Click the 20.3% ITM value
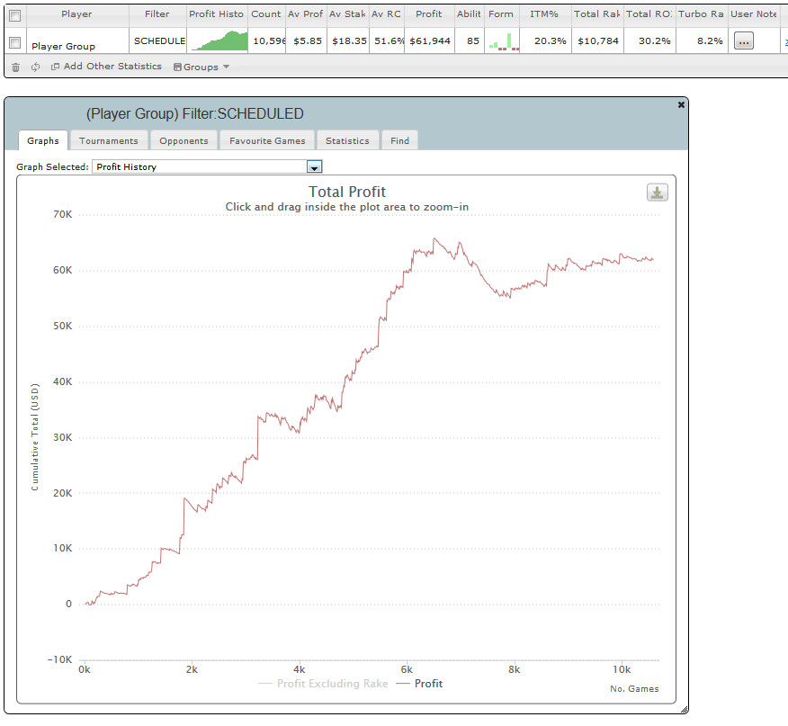This screenshot has width=788, height=726. click(551, 41)
